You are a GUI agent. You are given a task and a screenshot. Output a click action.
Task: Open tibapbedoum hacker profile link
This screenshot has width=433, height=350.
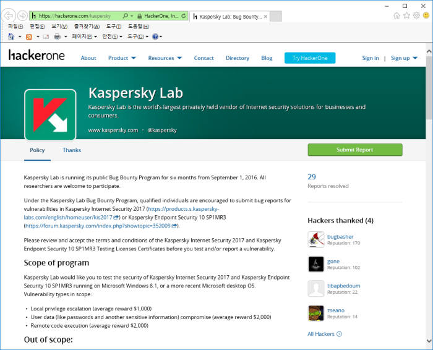343,286
